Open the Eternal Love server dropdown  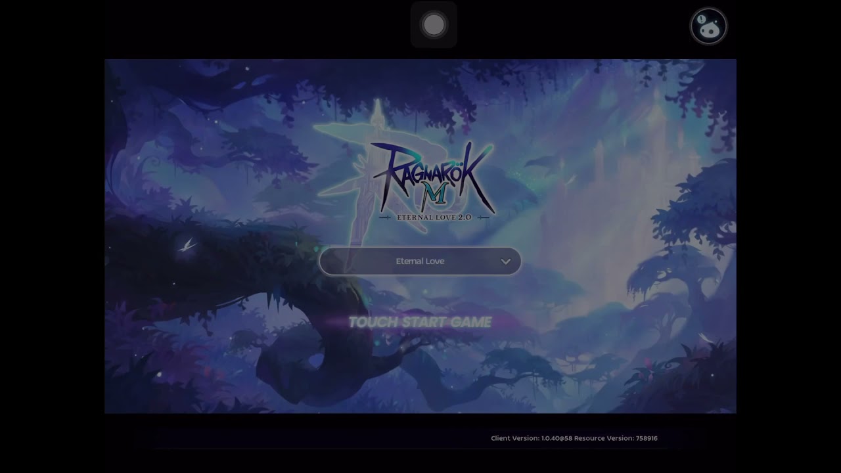(x=420, y=261)
